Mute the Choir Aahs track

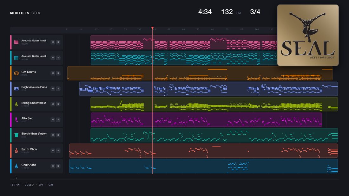coord(53,166)
